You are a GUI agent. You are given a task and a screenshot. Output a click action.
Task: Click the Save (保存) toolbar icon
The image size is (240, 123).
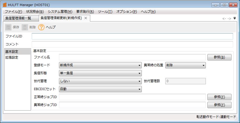coord(8,27)
